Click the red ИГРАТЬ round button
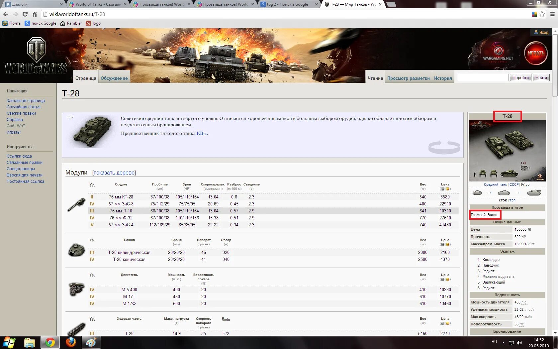This screenshot has height=349, width=558. click(x=536, y=53)
